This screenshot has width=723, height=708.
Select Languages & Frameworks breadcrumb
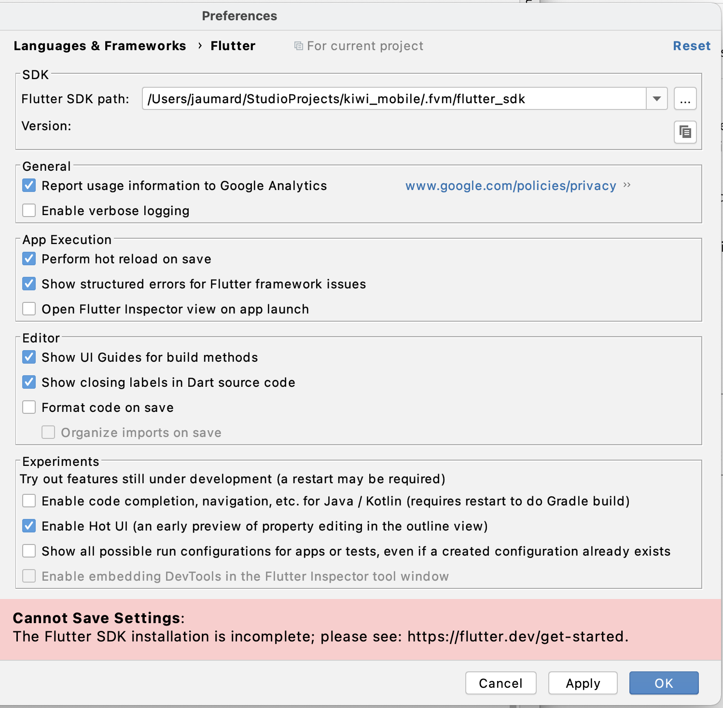pos(100,45)
